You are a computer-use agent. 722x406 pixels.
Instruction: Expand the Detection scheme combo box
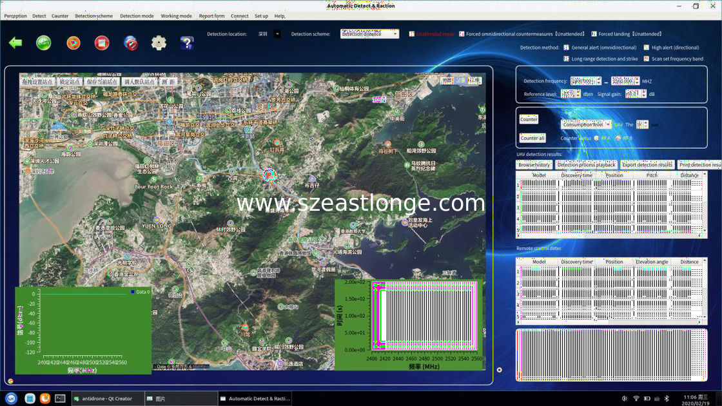point(369,34)
